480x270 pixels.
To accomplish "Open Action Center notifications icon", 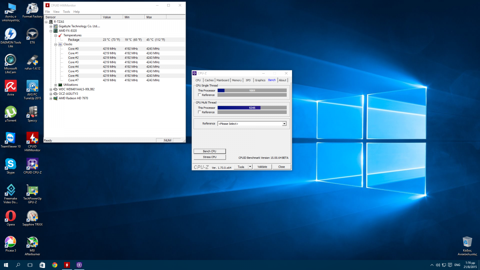I will (450, 265).
